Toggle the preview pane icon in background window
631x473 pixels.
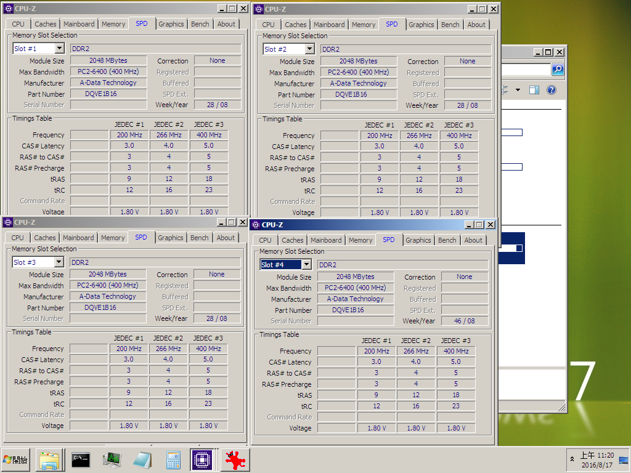click(x=534, y=90)
